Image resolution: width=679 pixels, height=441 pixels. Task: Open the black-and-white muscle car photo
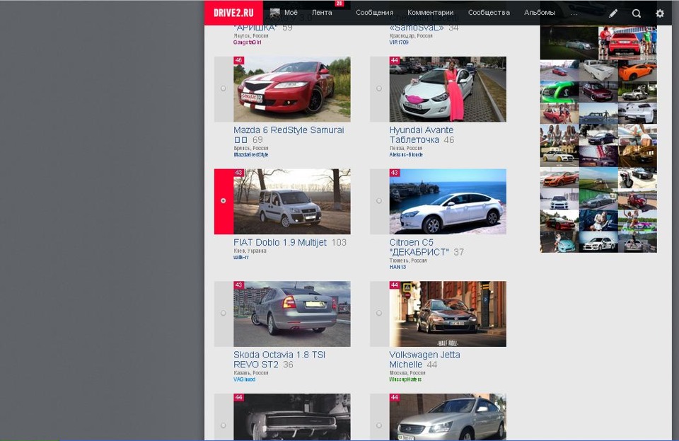pos(292,417)
